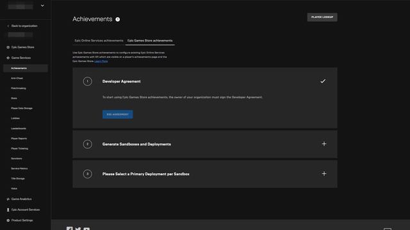Select Epic Games Store achievements tab
This screenshot has width=410, height=230.
coord(150,41)
